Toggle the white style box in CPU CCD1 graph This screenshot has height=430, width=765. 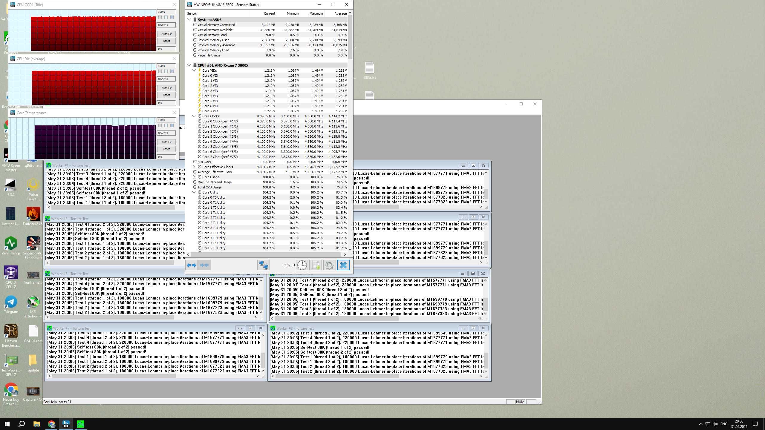point(166,18)
